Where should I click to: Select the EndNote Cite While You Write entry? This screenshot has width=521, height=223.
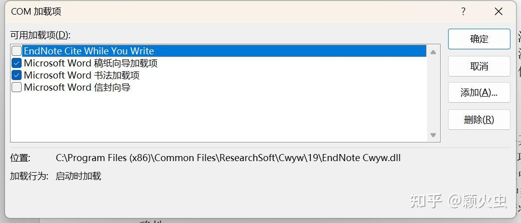click(89, 51)
